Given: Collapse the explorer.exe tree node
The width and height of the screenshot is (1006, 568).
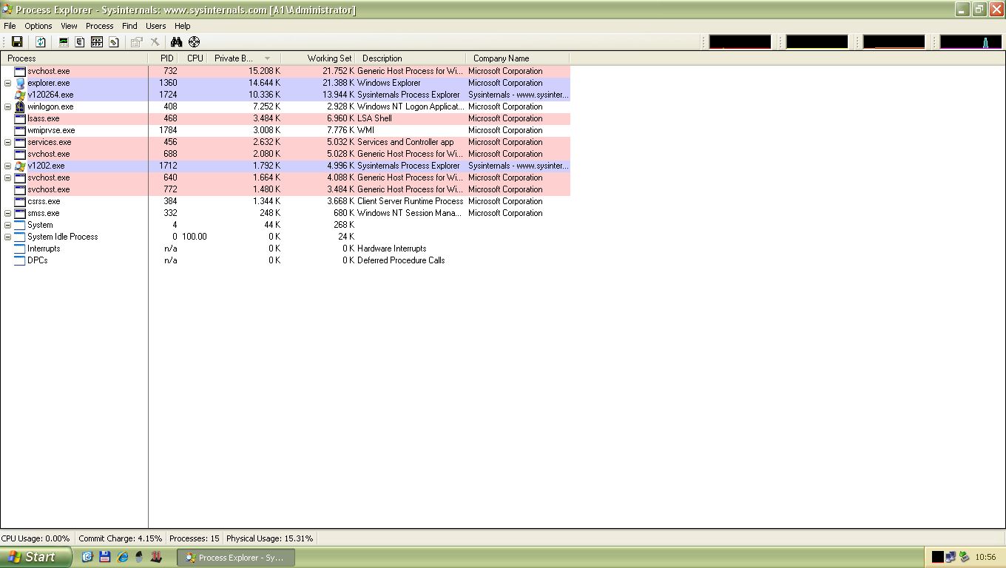Looking at the screenshot, I should (x=7, y=83).
